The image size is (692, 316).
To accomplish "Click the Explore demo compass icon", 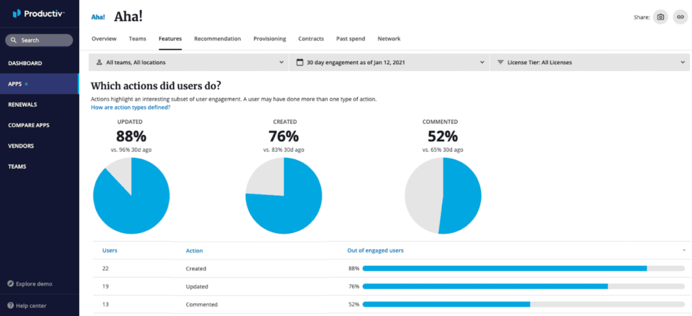I will click(x=10, y=284).
